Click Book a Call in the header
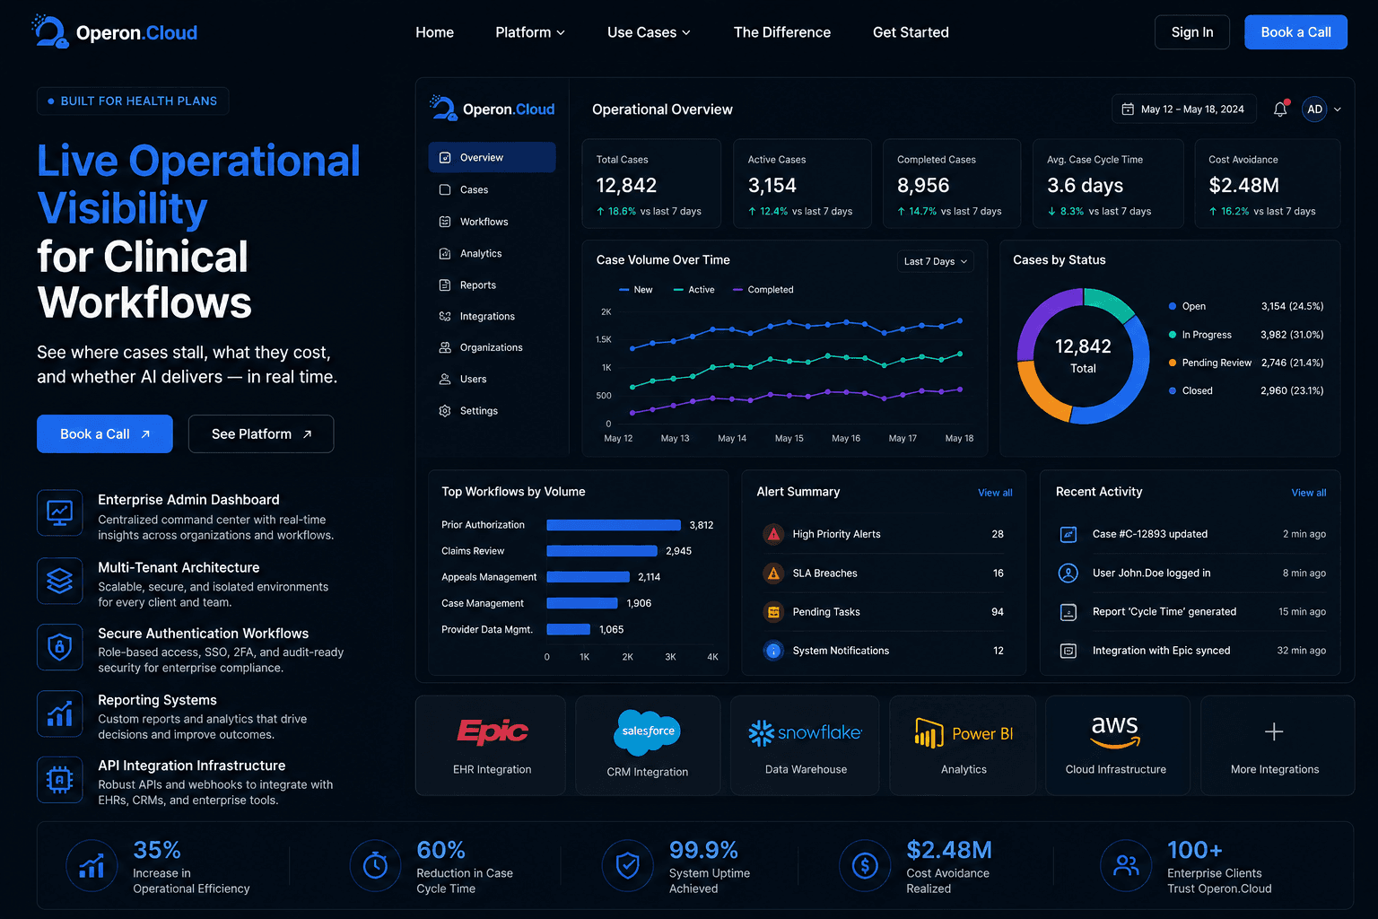Image resolution: width=1378 pixels, height=919 pixels. 1295,32
